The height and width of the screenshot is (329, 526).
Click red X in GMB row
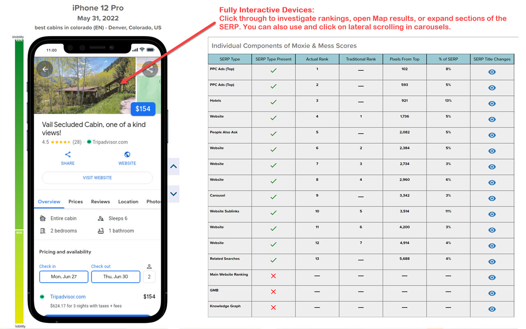273,292
